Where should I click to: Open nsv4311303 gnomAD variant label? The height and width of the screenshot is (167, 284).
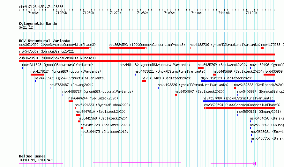57,65
